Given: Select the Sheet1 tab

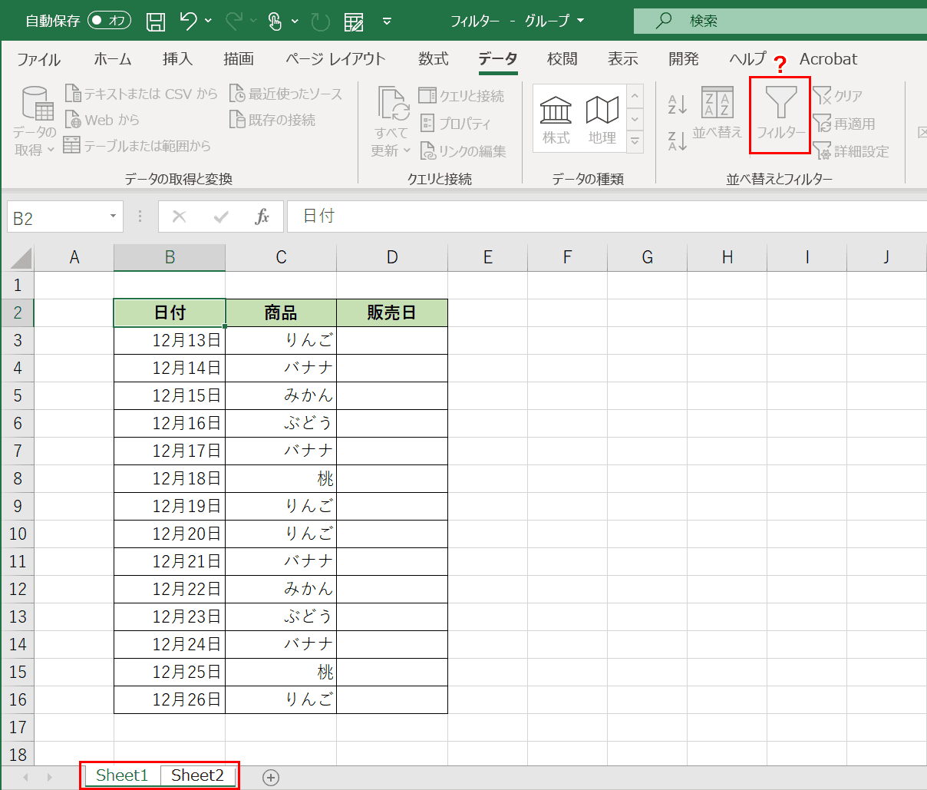Looking at the screenshot, I should click(122, 775).
